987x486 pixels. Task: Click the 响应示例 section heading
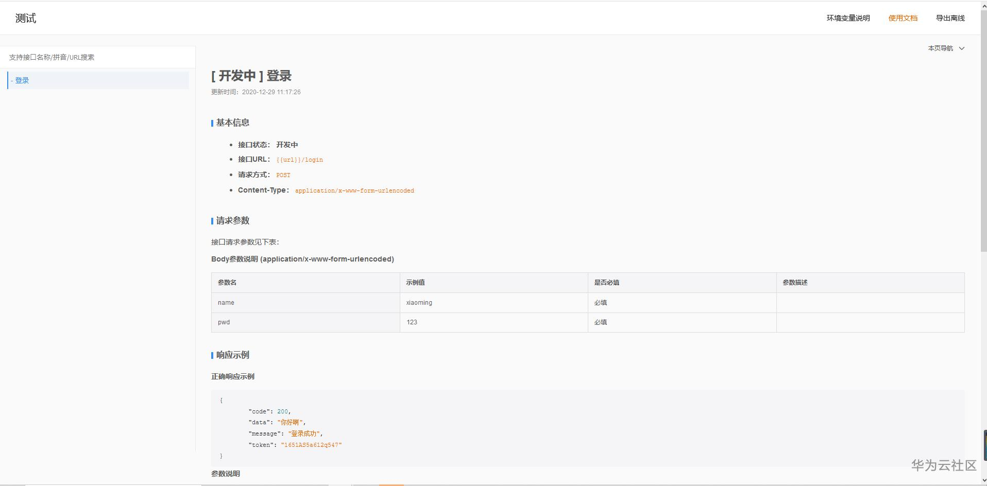(x=232, y=355)
